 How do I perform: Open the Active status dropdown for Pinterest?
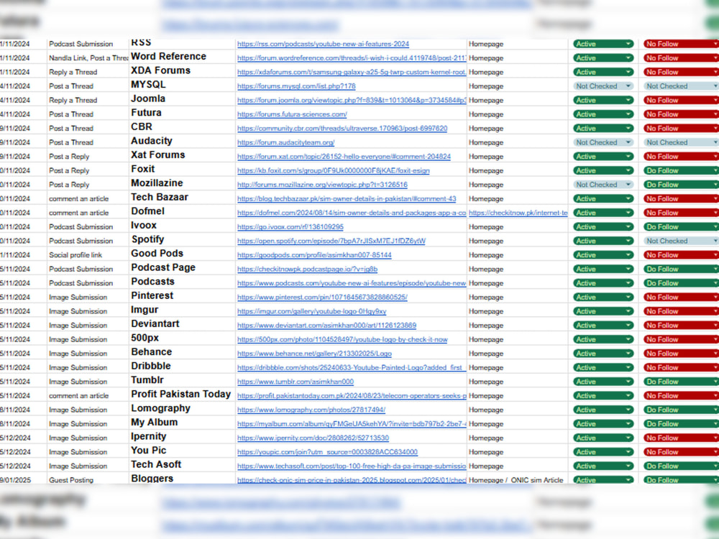click(x=603, y=298)
